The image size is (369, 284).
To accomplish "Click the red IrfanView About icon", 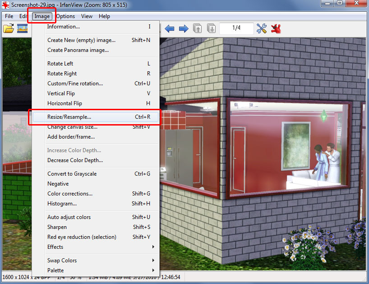I will pos(276,29).
